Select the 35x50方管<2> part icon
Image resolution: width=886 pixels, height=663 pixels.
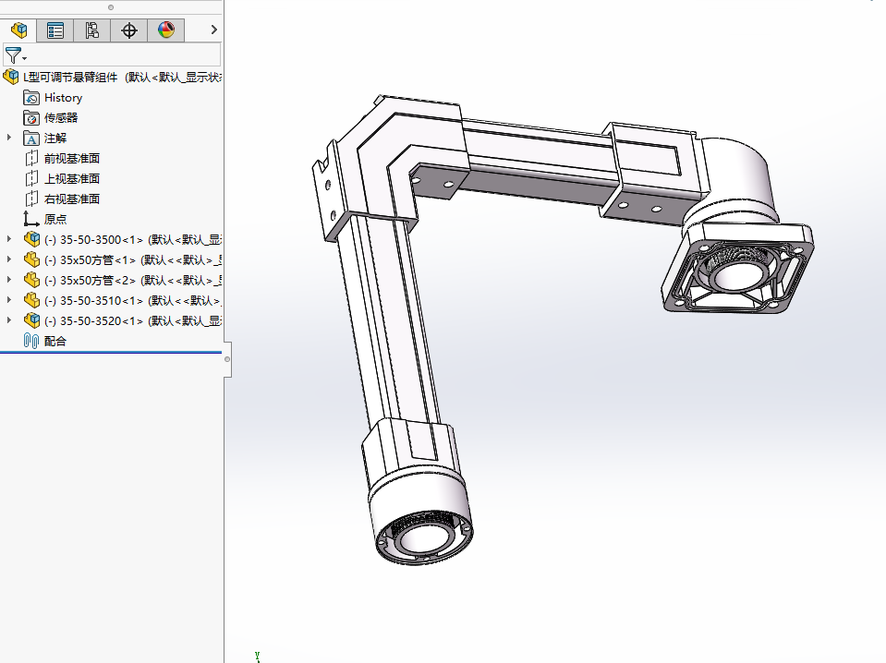click(32, 280)
